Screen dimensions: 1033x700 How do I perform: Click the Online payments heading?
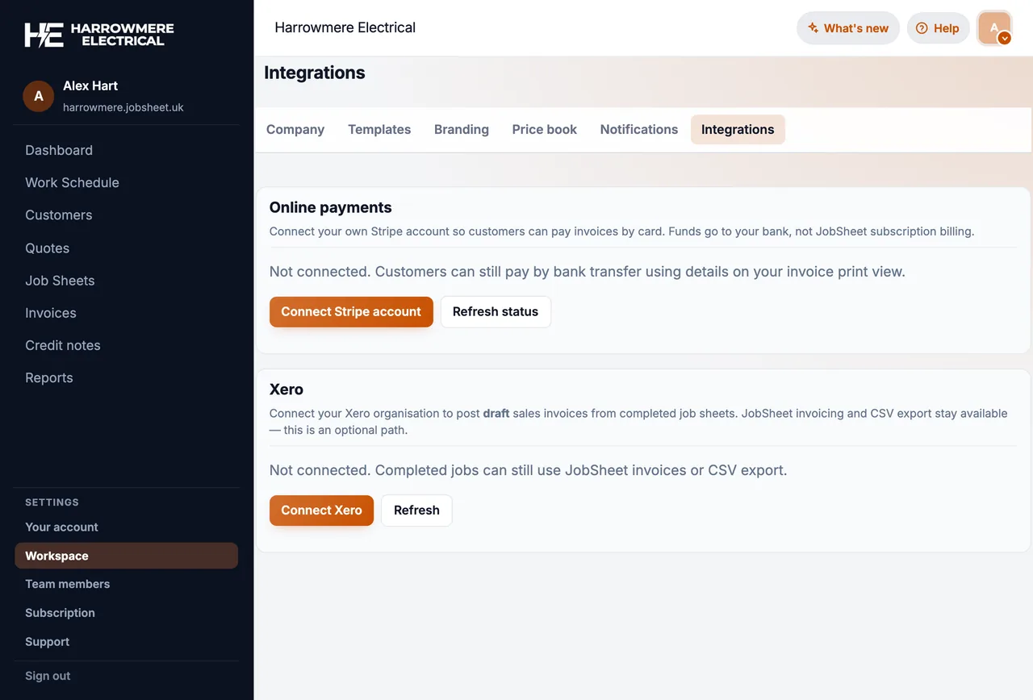(x=331, y=207)
